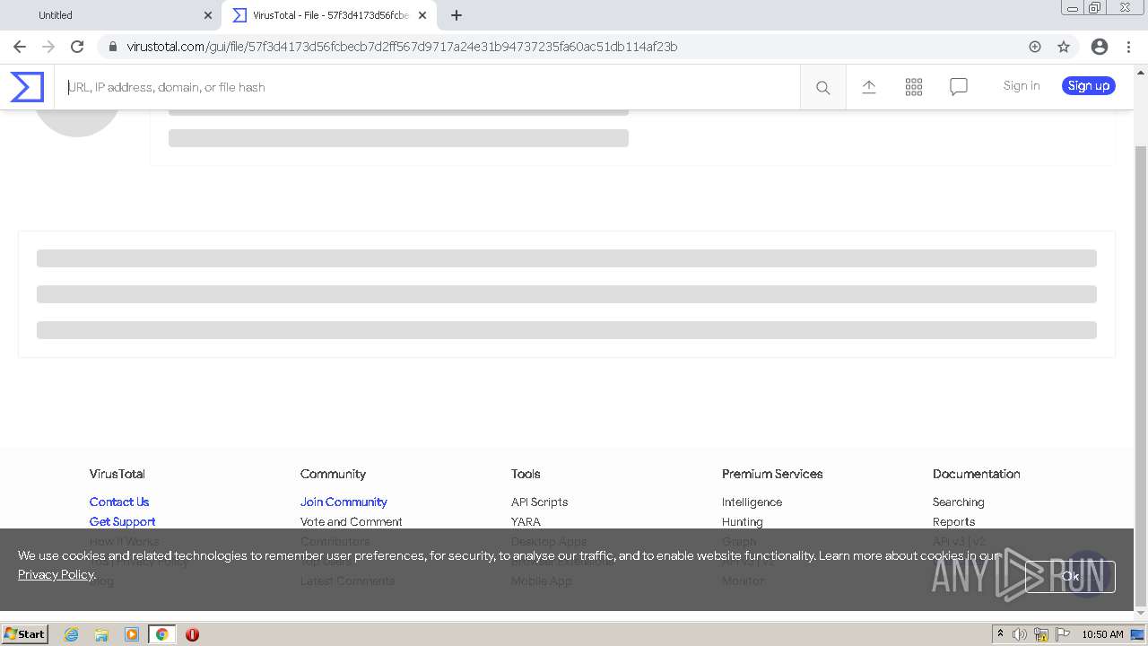Accept cookies with Ok button
The width and height of the screenshot is (1148, 646).
pos(1070,577)
